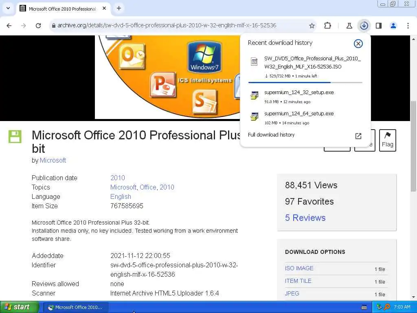Open the Chrome Labs flask icon

coord(349,26)
